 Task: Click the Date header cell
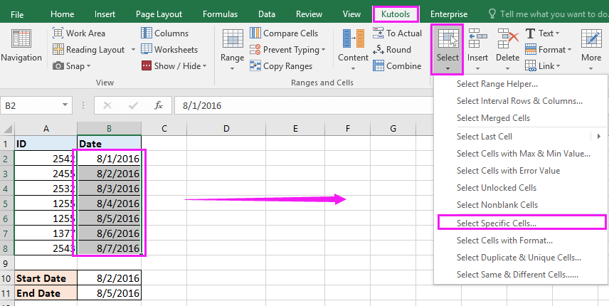[x=109, y=144]
